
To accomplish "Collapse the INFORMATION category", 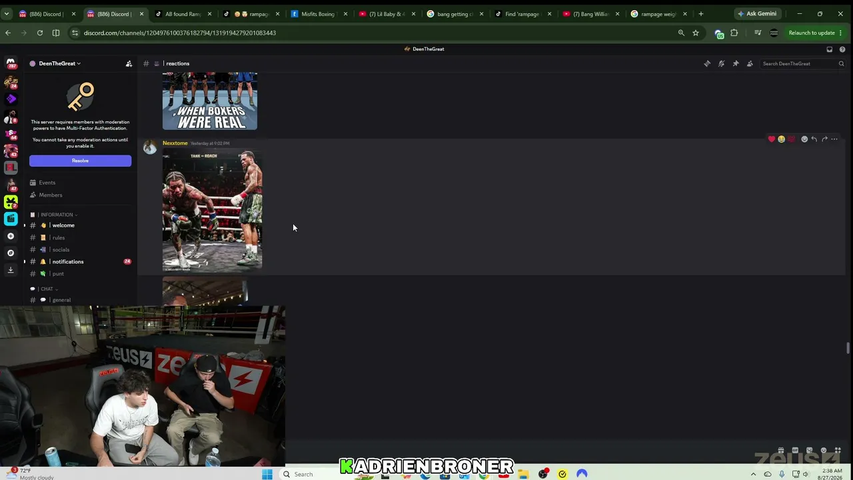I will [x=57, y=215].
